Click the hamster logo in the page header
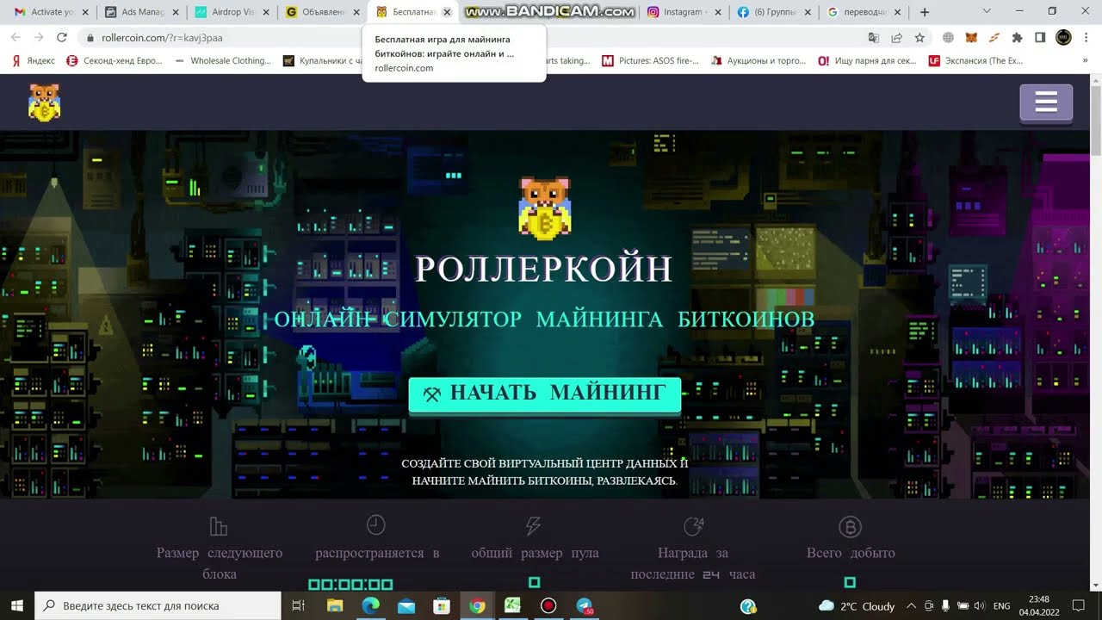This screenshot has height=620, width=1102. click(44, 102)
